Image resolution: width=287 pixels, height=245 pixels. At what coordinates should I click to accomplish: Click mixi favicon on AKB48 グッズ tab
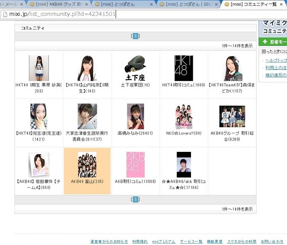(x=32, y=4)
